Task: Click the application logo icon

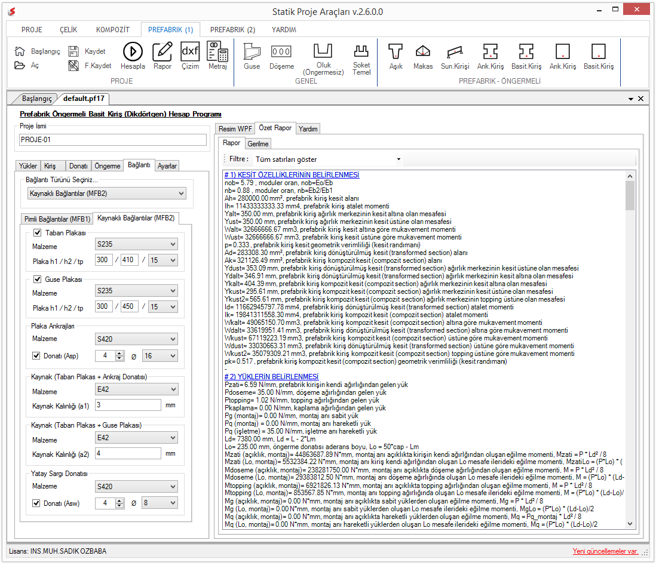Action: [x=12, y=12]
